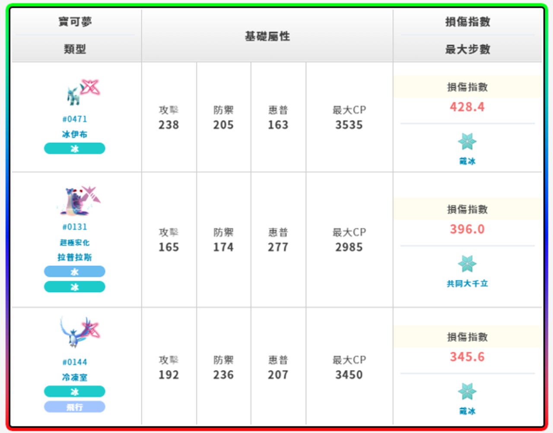Click the ice move icon in Glaceon row

467,142
